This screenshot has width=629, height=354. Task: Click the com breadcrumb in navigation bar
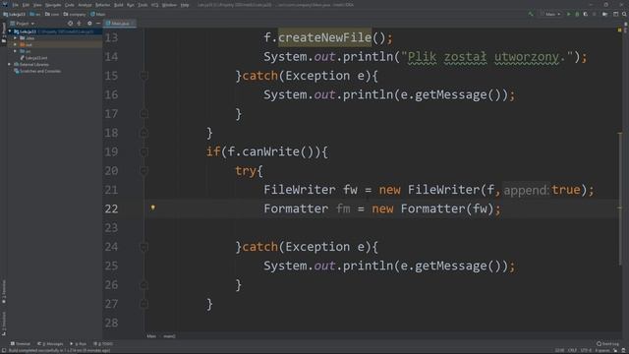point(52,14)
